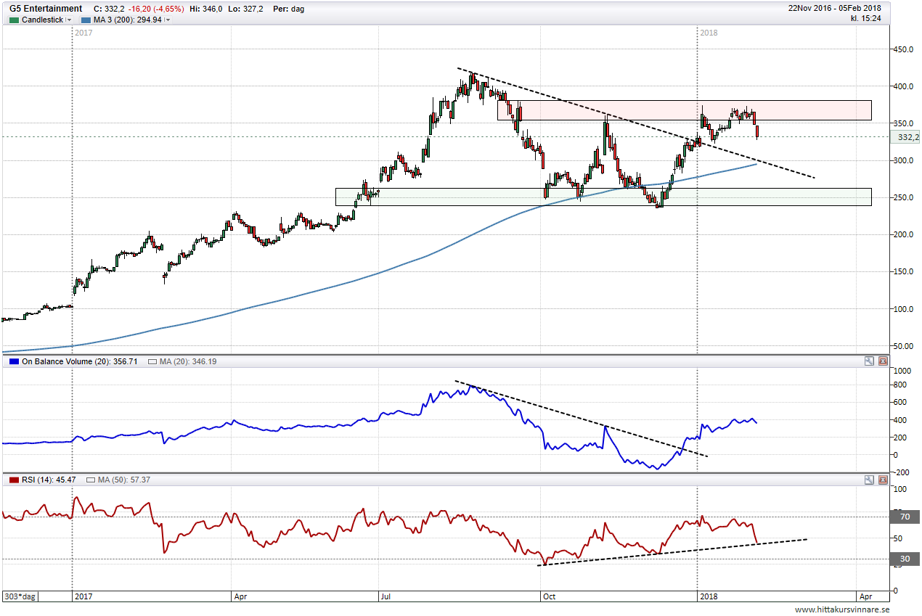
Task: Click the green Candlestick legend icon
Action: point(14,20)
